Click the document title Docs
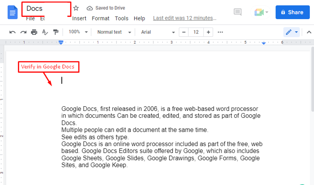This screenshot has width=314, height=185. (34, 8)
